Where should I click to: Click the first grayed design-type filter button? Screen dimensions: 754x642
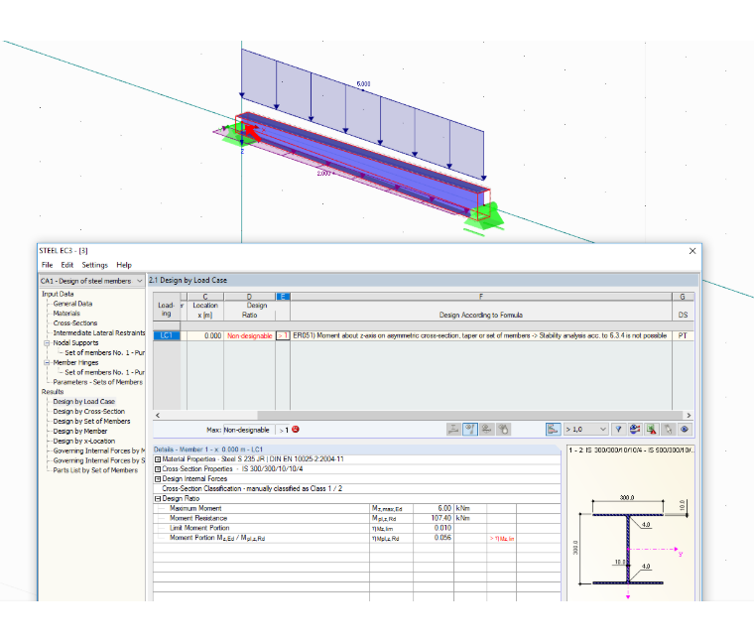tap(453, 430)
